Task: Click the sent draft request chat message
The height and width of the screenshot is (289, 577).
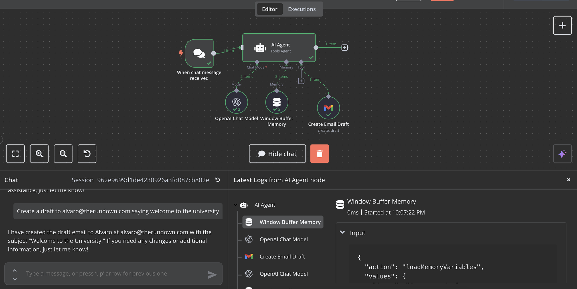Action: 118,211
